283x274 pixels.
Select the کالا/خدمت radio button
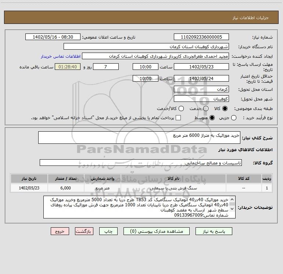coord(181,108)
